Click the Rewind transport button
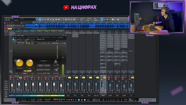Image resolution: width=186 pixels, height=105 pixels. pyautogui.click(x=69, y=100)
